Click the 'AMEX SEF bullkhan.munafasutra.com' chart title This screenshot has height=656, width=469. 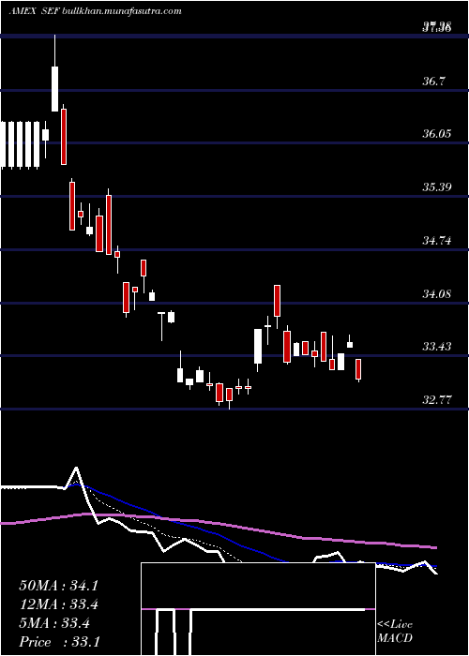tap(95, 11)
